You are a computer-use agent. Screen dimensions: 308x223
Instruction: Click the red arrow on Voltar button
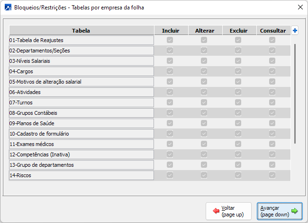(216, 211)
